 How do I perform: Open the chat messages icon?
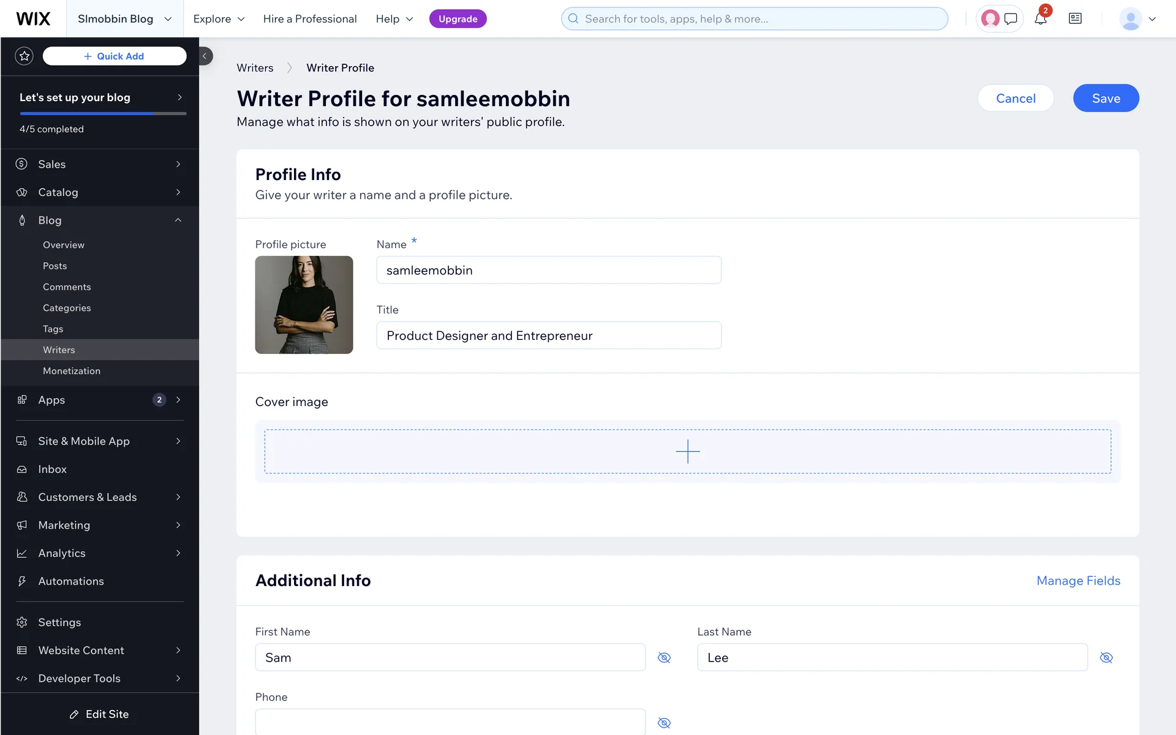coord(1011,19)
